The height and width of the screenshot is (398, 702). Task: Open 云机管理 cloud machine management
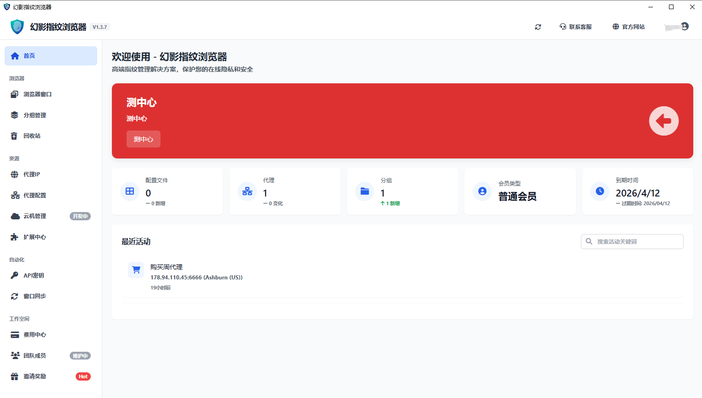[x=34, y=216]
